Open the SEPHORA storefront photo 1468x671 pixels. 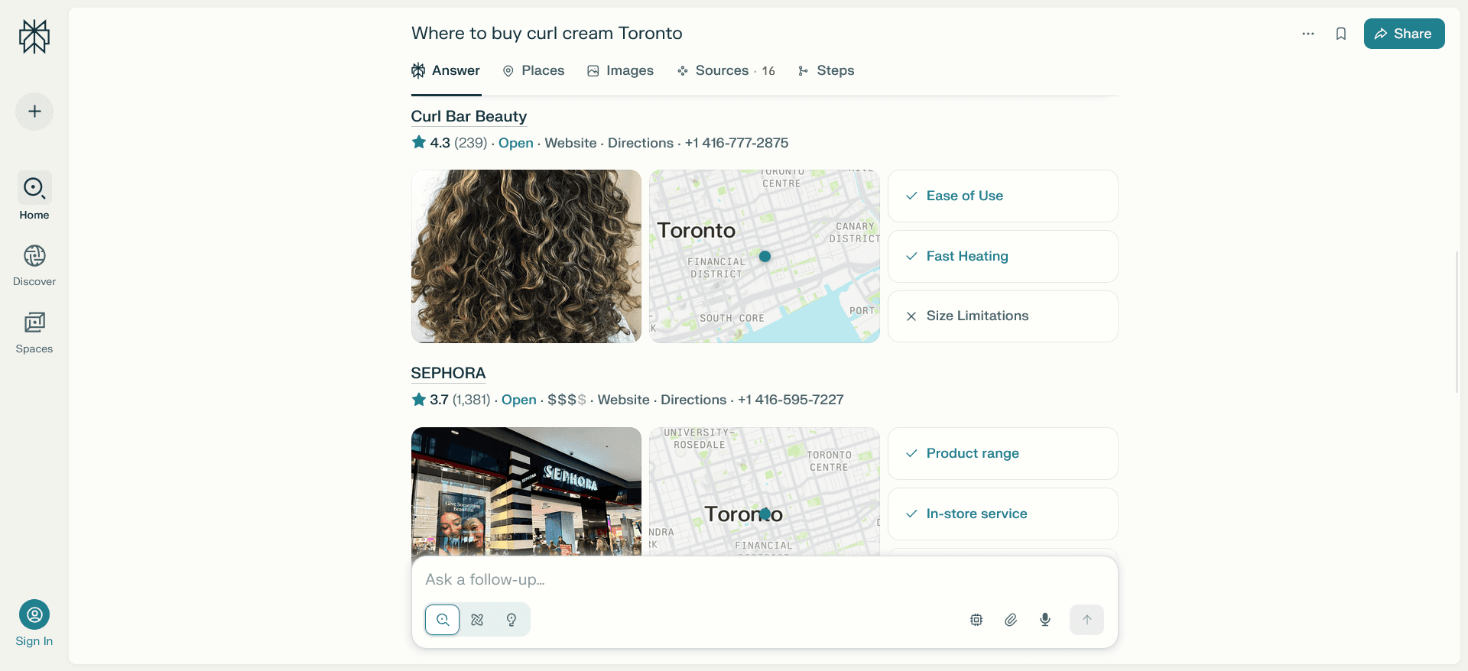(x=526, y=491)
